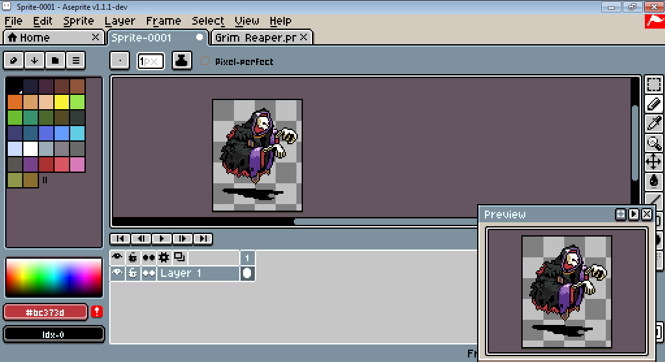Close the Grim Reaper tab
The height and width of the screenshot is (362, 665).
tap(304, 37)
